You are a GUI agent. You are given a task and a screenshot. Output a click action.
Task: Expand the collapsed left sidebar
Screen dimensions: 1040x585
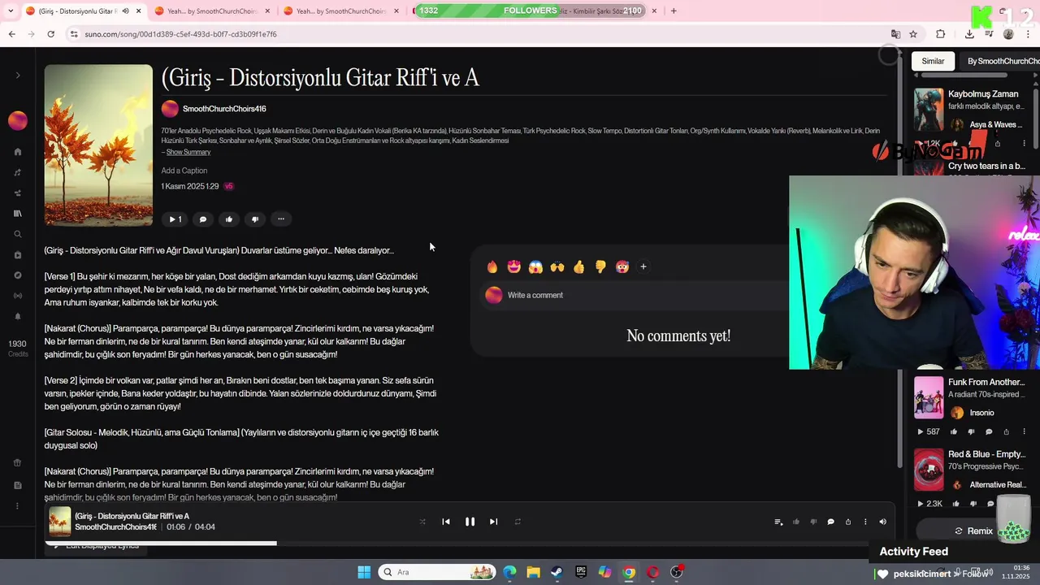coord(18,76)
